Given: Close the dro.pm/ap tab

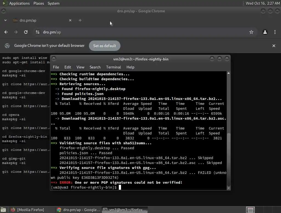Looking at the screenshot, I should tap(70, 20).
